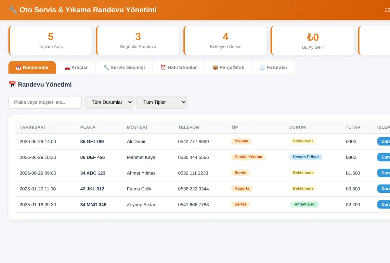
Task: Select plate 34 ABC 123
Action: pos(93,173)
